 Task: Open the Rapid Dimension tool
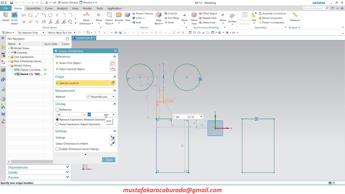click(x=86, y=18)
